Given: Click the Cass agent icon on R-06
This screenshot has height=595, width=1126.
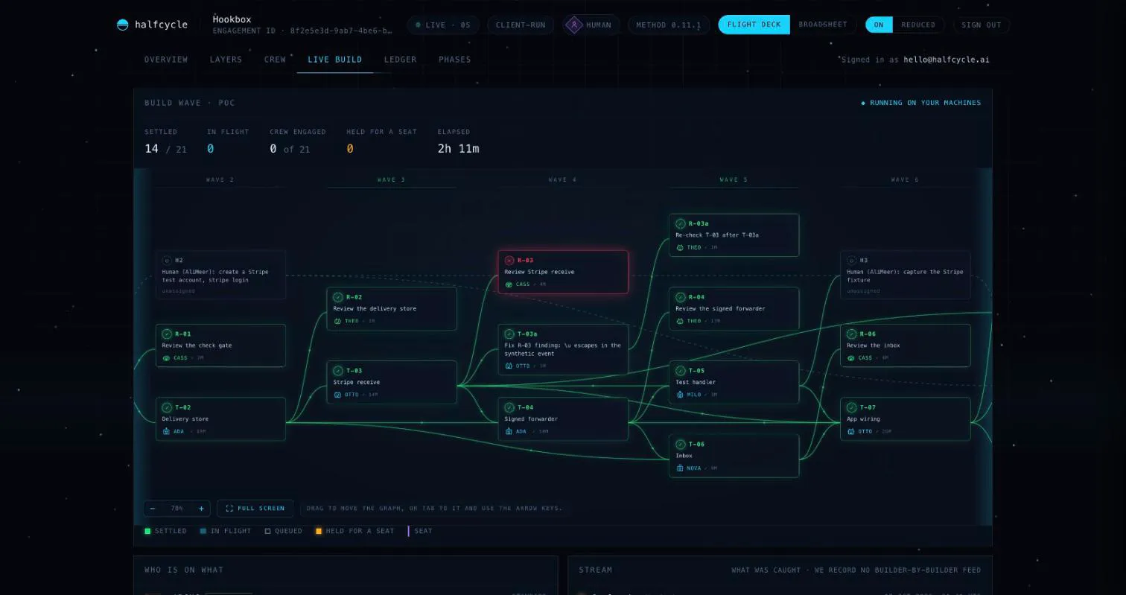Looking at the screenshot, I should [x=851, y=358].
